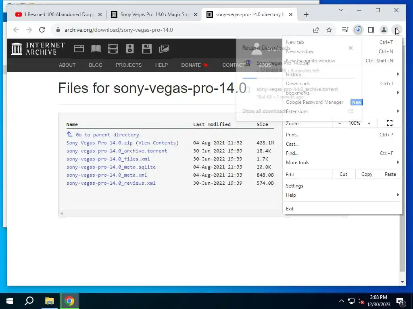This screenshot has width=413, height=309.
Task: Select New tab in Chrome menu
Action: tap(342, 42)
